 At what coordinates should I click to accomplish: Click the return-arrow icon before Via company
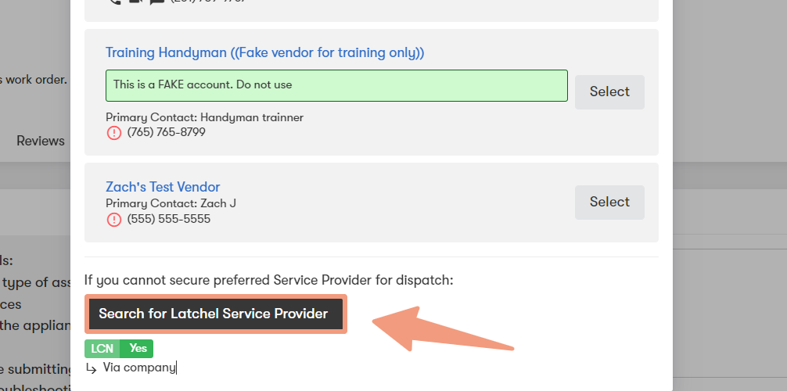[x=92, y=368]
